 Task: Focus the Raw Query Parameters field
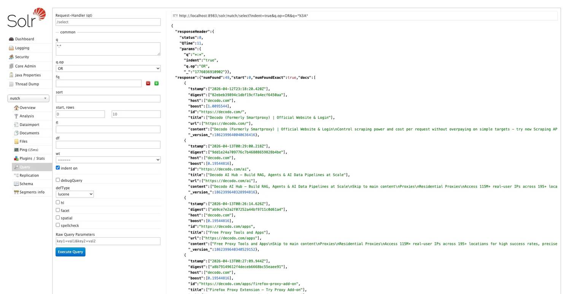pos(108,241)
